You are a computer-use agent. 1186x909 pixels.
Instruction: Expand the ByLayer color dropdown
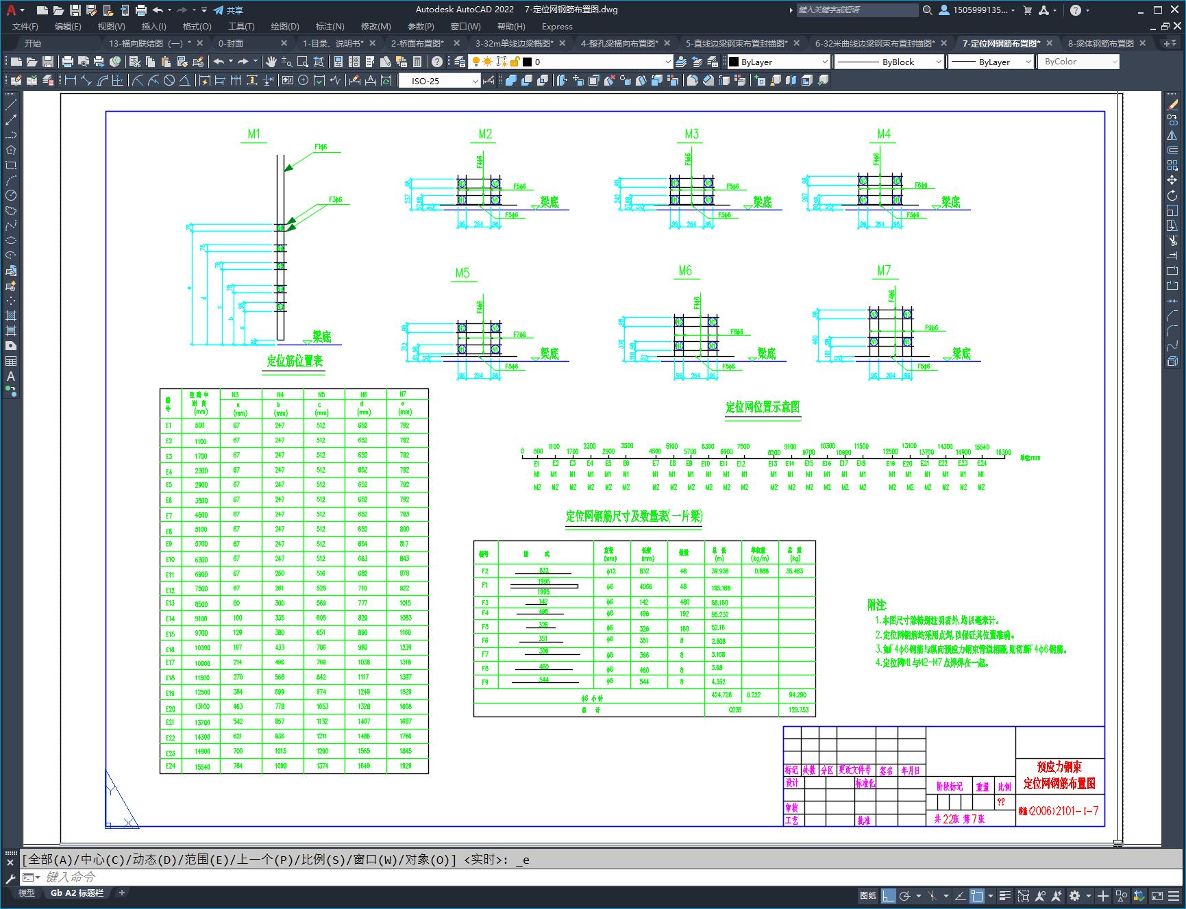coord(778,62)
